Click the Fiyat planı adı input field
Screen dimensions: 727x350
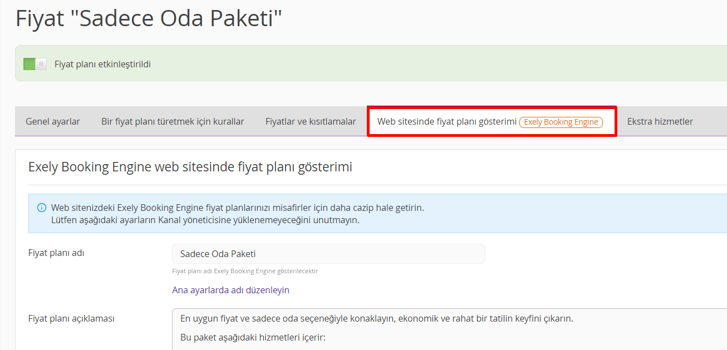(x=328, y=254)
